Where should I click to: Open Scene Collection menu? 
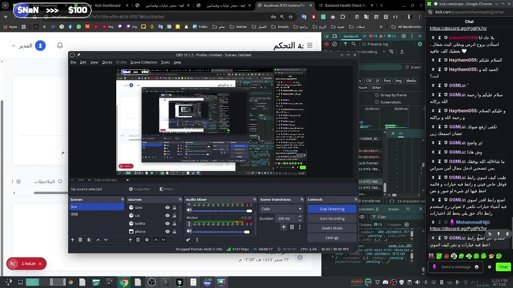coord(143,62)
